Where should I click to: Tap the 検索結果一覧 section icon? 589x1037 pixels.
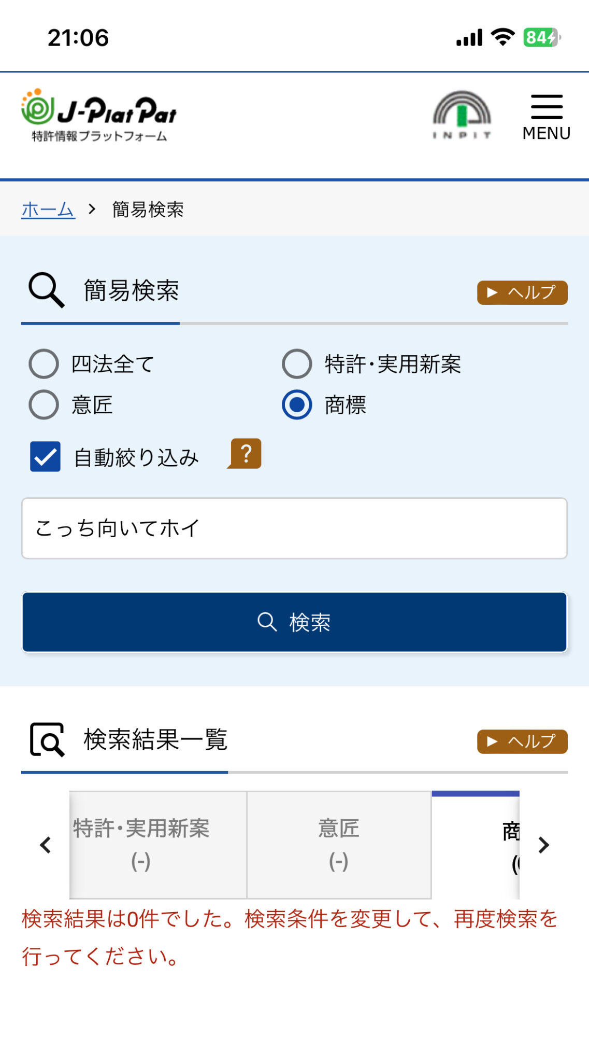coord(47,739)
